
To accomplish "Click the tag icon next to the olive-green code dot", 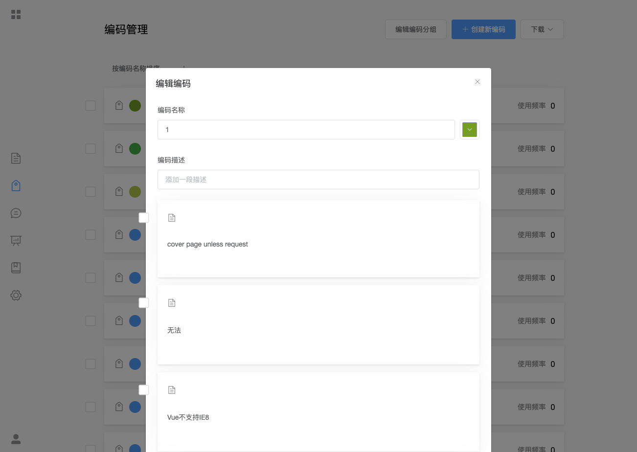I will (119, 105).
